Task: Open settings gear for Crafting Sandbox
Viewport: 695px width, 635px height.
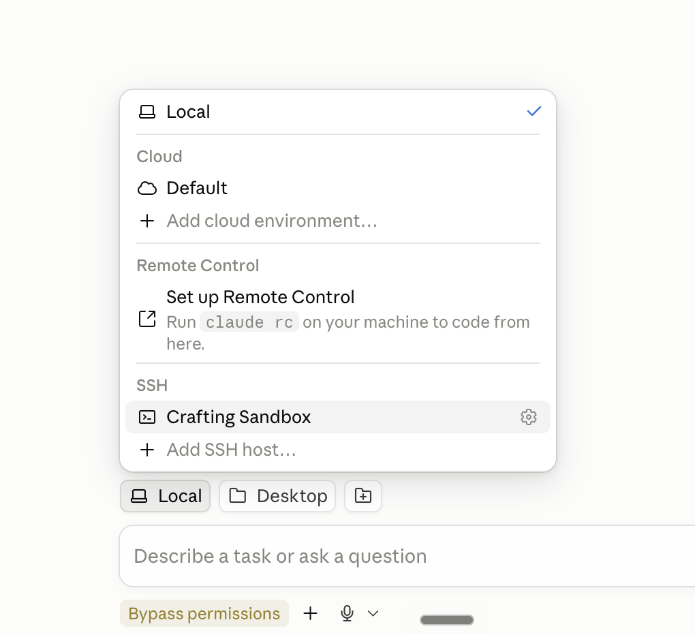Action: coord(528,417)
